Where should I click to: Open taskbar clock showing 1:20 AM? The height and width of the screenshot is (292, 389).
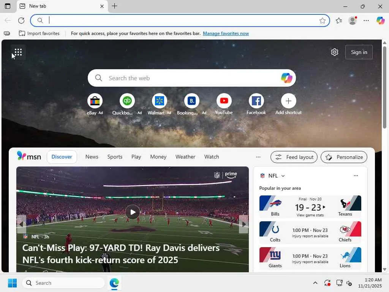coord(370,283)
